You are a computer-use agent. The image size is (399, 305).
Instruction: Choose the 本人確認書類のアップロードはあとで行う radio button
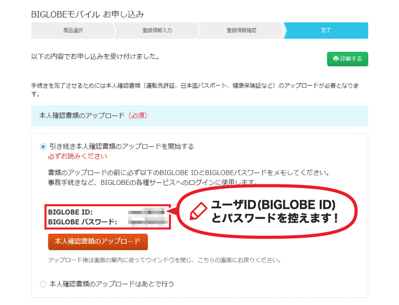click(x=43, y=284)
